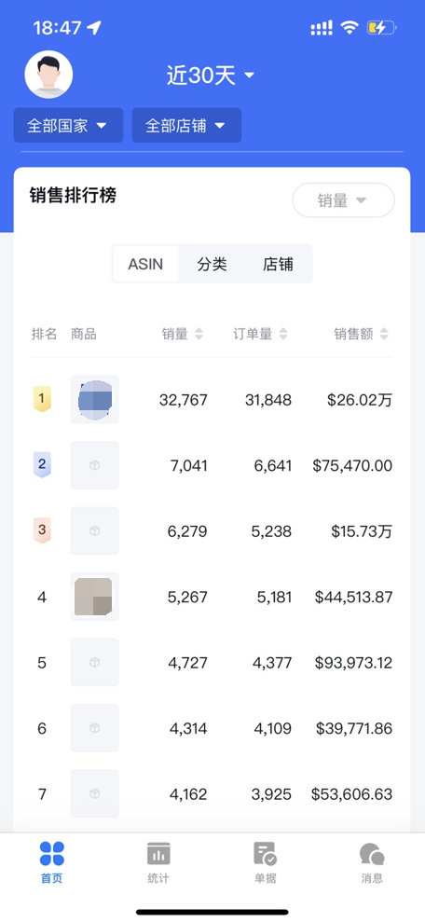425x922 pixels.
Task: Toggle sort arrows on 销售额 column
Action: 384,334
